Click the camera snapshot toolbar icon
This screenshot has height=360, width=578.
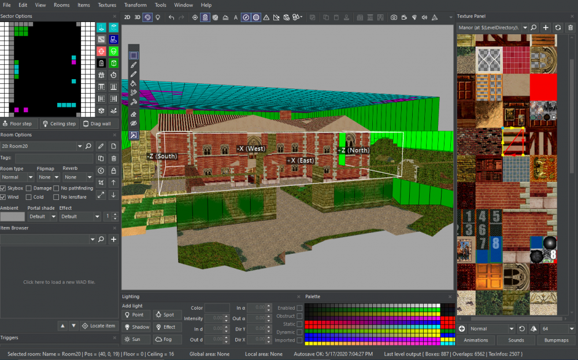tap(394, 17)
